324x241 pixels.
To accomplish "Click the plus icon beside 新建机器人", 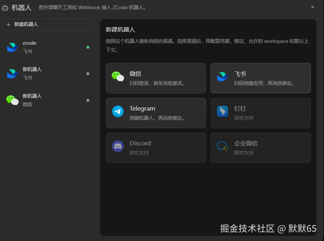I will [x=8, y=25].
